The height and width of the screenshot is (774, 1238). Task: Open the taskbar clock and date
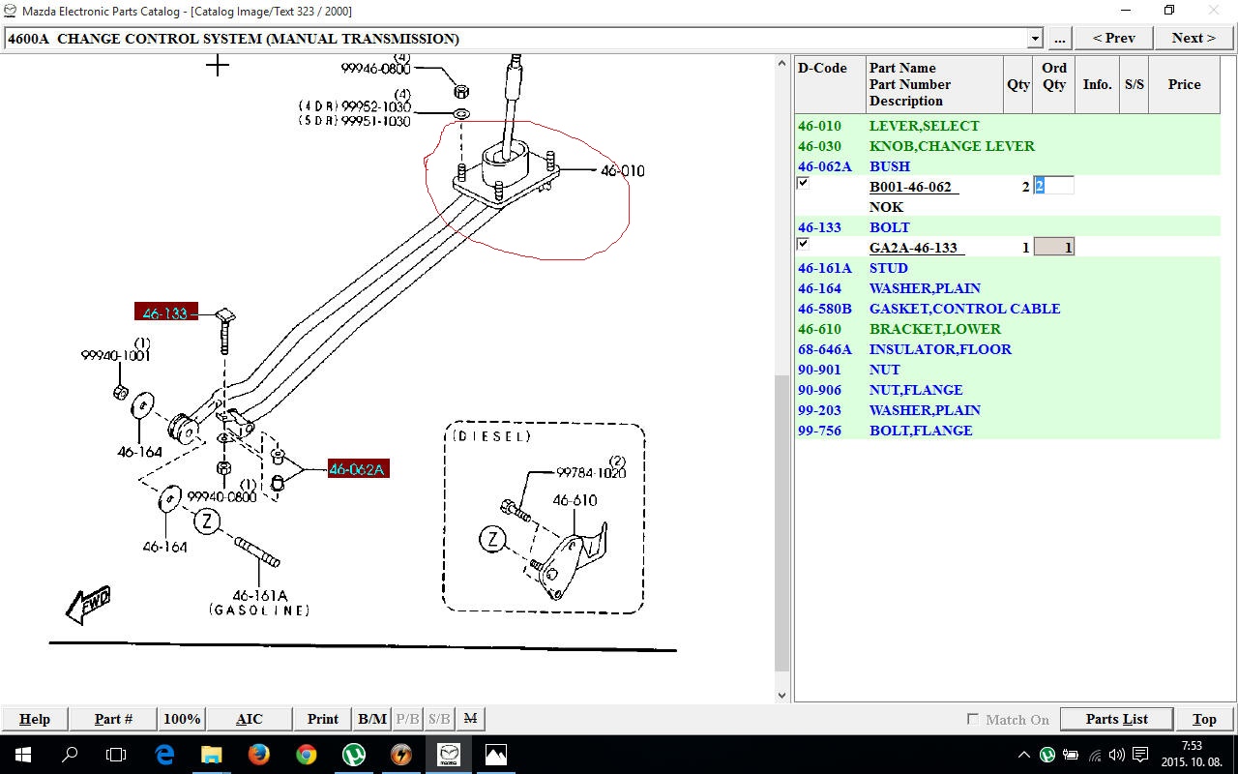click(1193, 754)
